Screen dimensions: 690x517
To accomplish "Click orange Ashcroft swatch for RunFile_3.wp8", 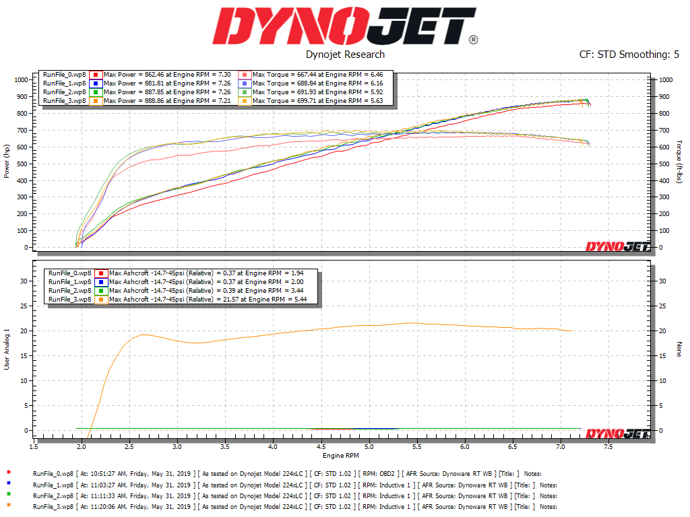I will (x=101, y=300).
